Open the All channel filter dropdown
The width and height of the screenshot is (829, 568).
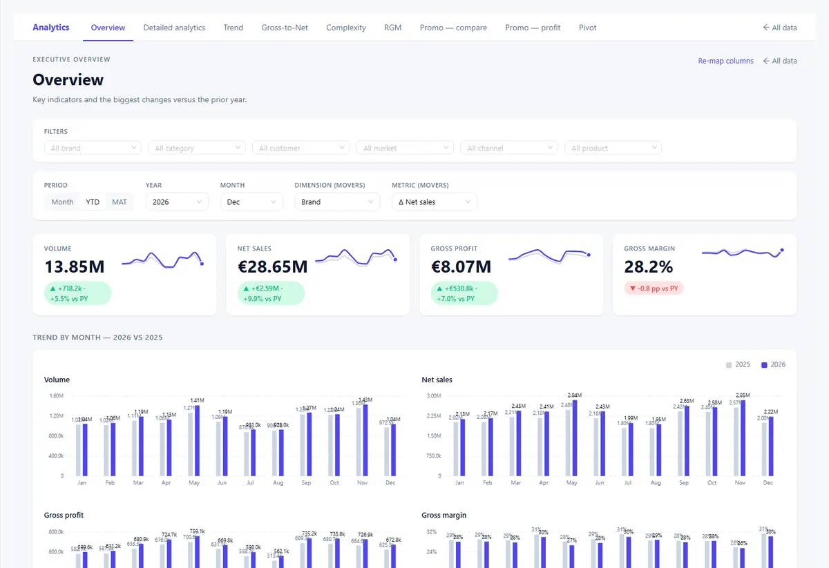(509, 148)
